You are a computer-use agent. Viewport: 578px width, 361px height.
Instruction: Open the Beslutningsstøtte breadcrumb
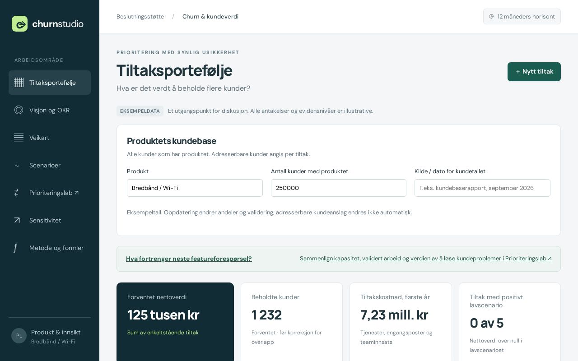pyautogui.click(x=140, y=17)
